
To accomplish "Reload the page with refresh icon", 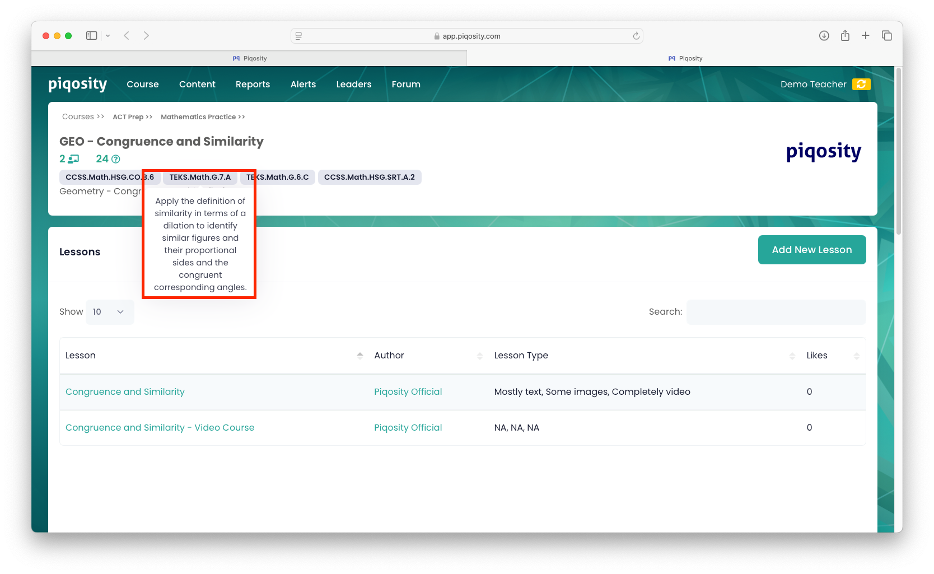I will [x=636, y=36].
